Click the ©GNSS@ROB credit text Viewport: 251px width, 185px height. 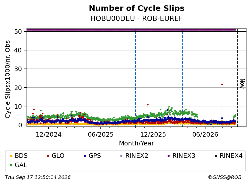pos(225,177)
